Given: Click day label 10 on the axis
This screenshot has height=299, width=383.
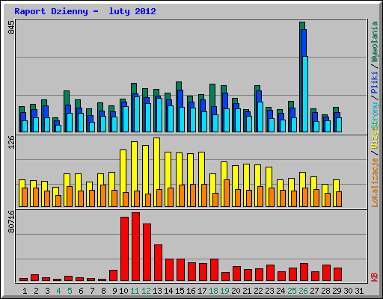Looking at the screenshot, I should pos(123,291).
